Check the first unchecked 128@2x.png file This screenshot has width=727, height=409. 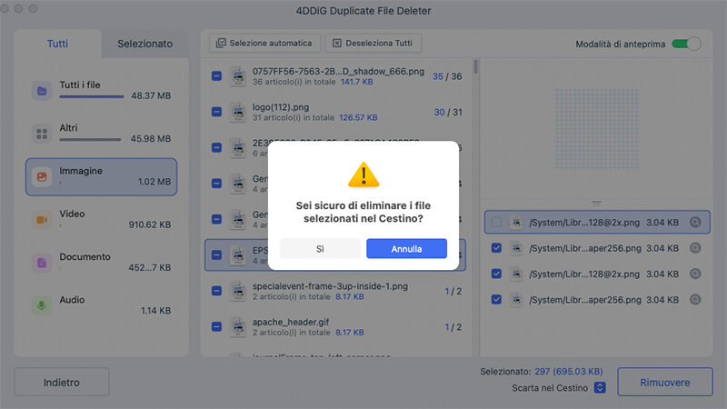[496, 222]
